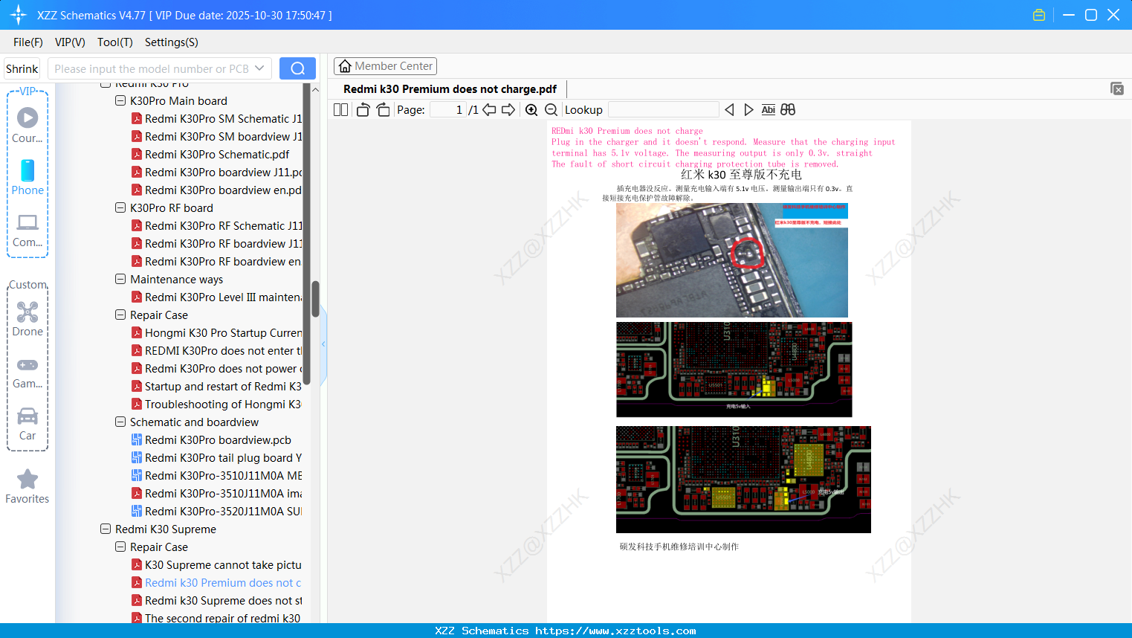1132x638 pixels.
Task: Click the yellow icon in the title bar
Action: [1039, 15]
